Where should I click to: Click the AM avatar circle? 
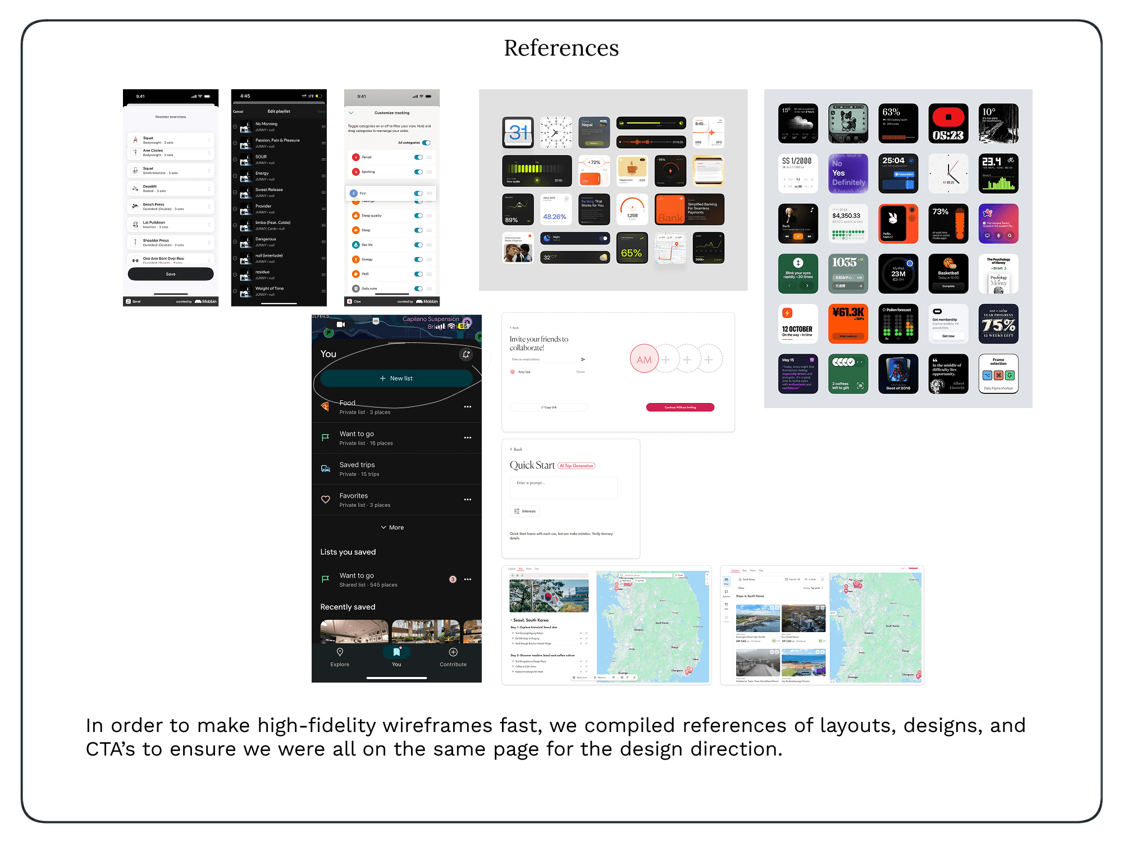tap(644, 359)
